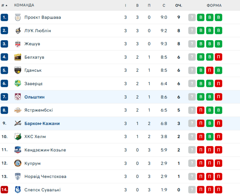Sort standings by ОЧ. points column

point(179,5)
